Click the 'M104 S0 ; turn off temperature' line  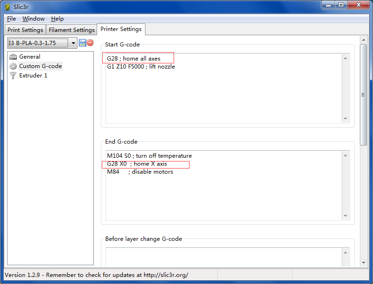point(149,156)
